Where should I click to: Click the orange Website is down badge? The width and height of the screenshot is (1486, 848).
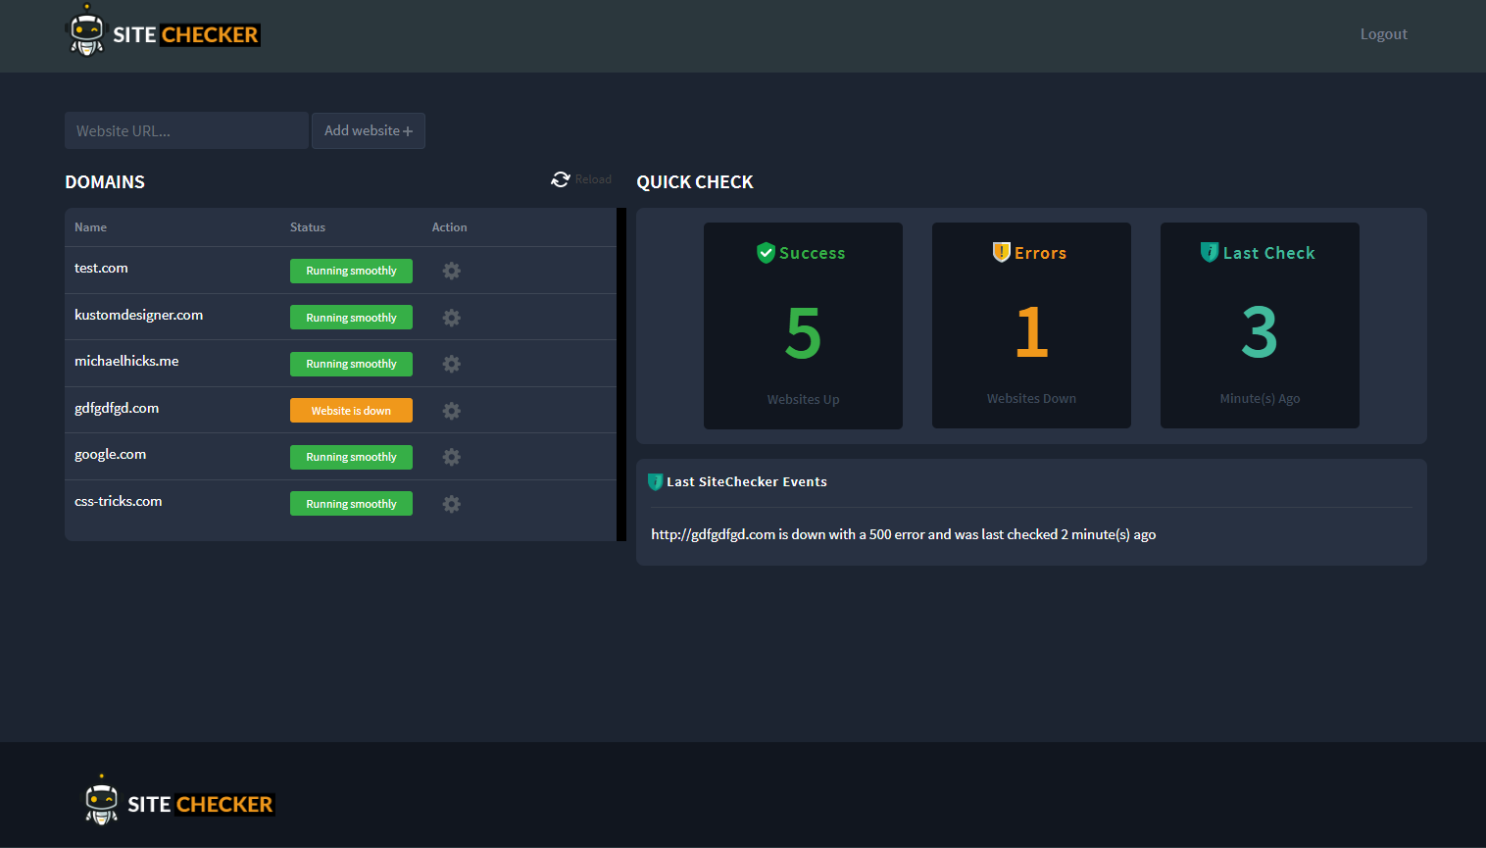351,411
